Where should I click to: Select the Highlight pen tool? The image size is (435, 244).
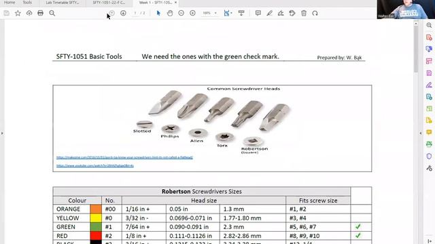[269, 13]
